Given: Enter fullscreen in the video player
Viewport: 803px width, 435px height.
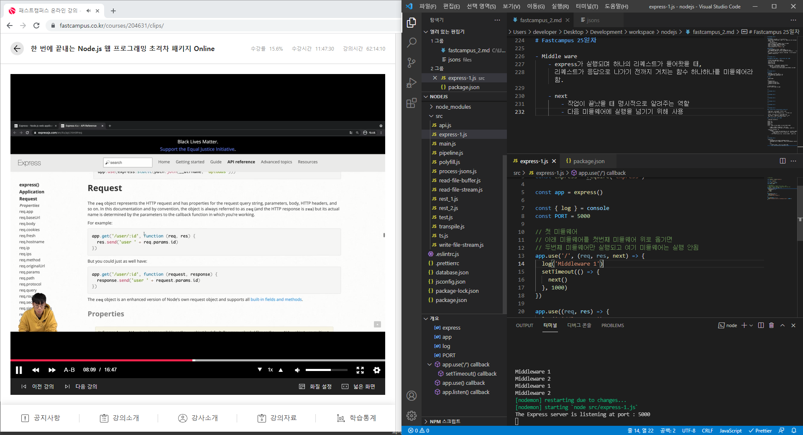Looking at the screenshot, I should click(x=360, y=370).
